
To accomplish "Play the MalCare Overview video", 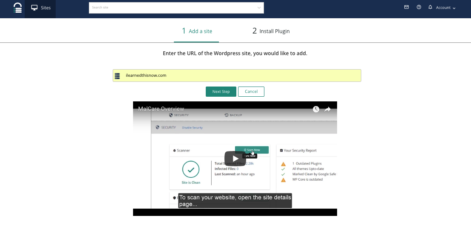I will tap(235, 159).
